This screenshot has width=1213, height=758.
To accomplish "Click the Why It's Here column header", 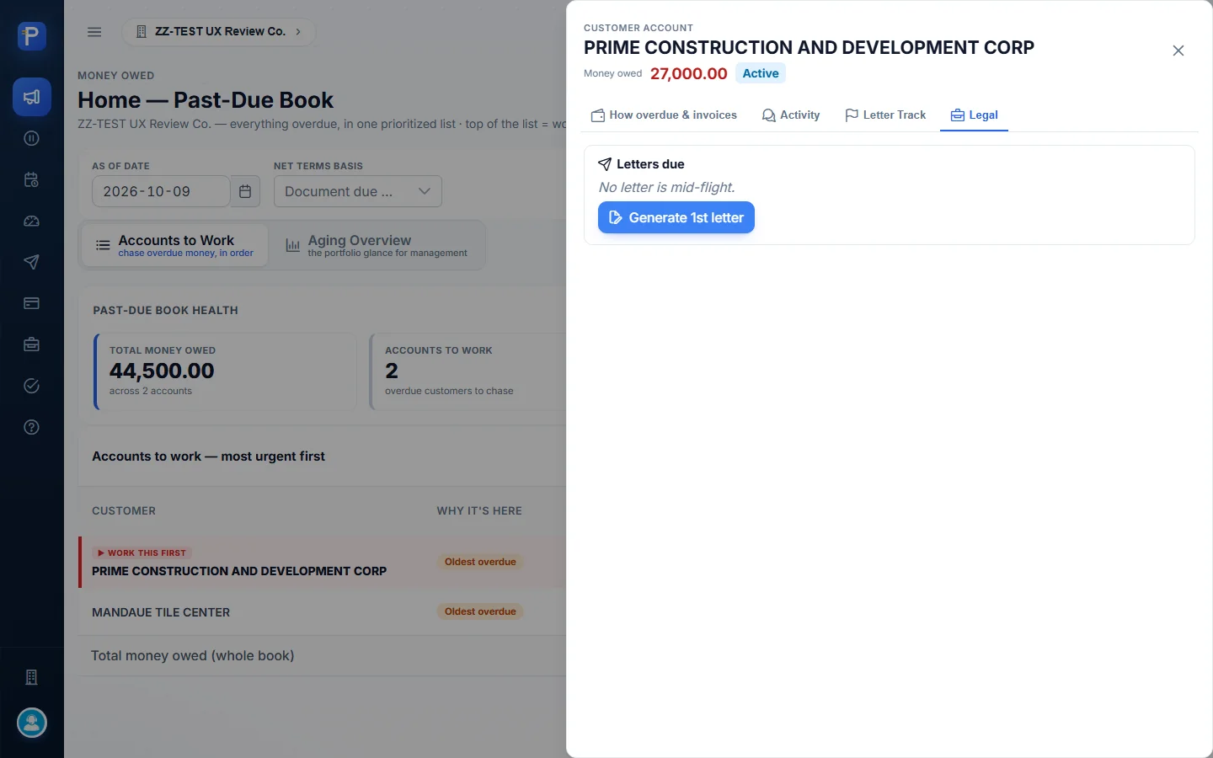I will click(x=479, y=511).
